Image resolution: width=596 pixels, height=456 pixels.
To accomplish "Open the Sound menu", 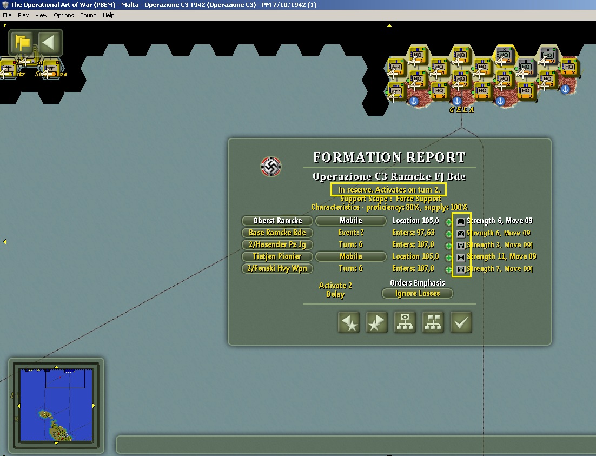I will click(88, 15).
